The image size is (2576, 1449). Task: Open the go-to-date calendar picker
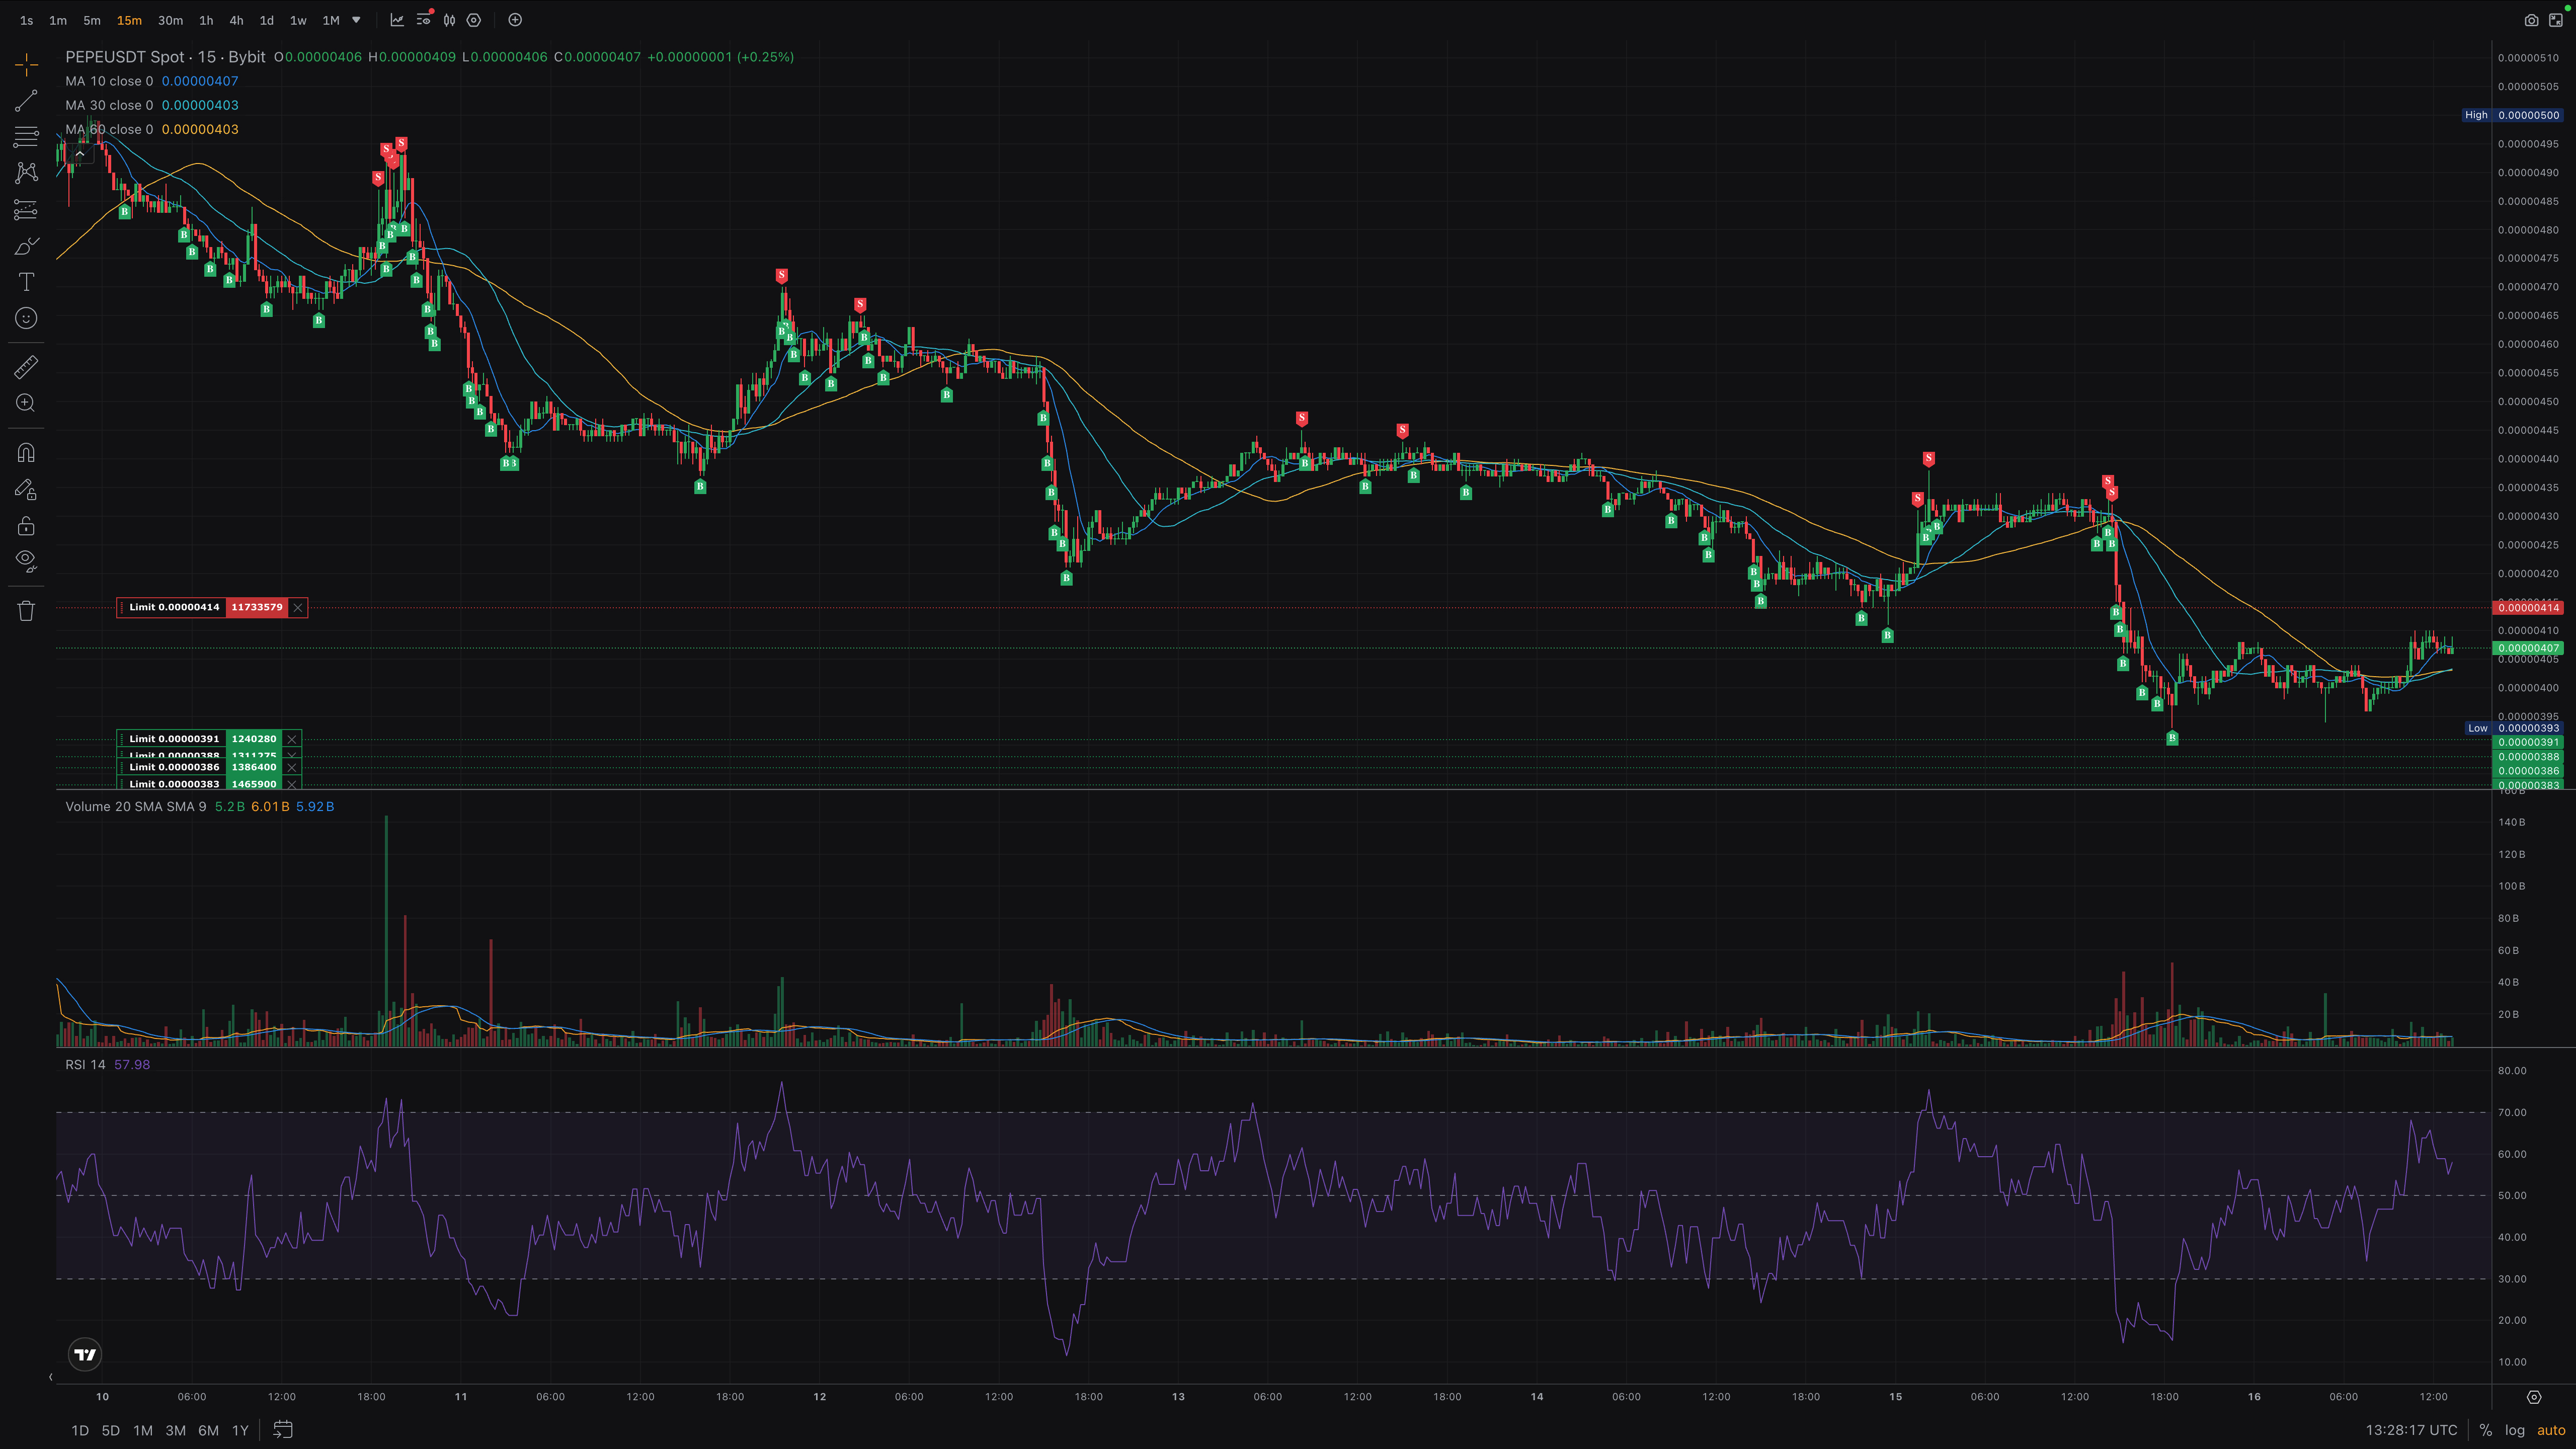tap(283, 1430)
